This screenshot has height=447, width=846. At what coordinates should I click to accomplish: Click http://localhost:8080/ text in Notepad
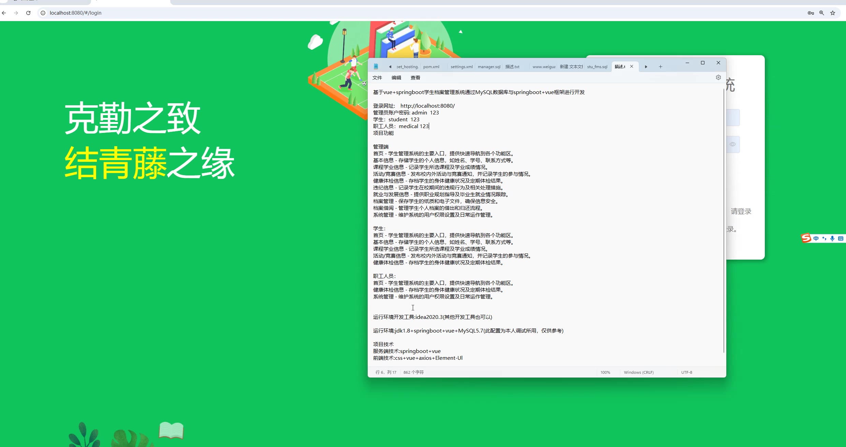click(x=427, y=106)
